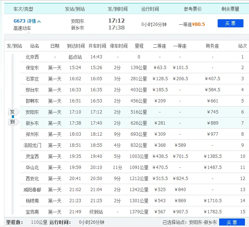Click the 运行时间 column header
Image resolution: width=249 pixels, height=227 pixels.
150,9
